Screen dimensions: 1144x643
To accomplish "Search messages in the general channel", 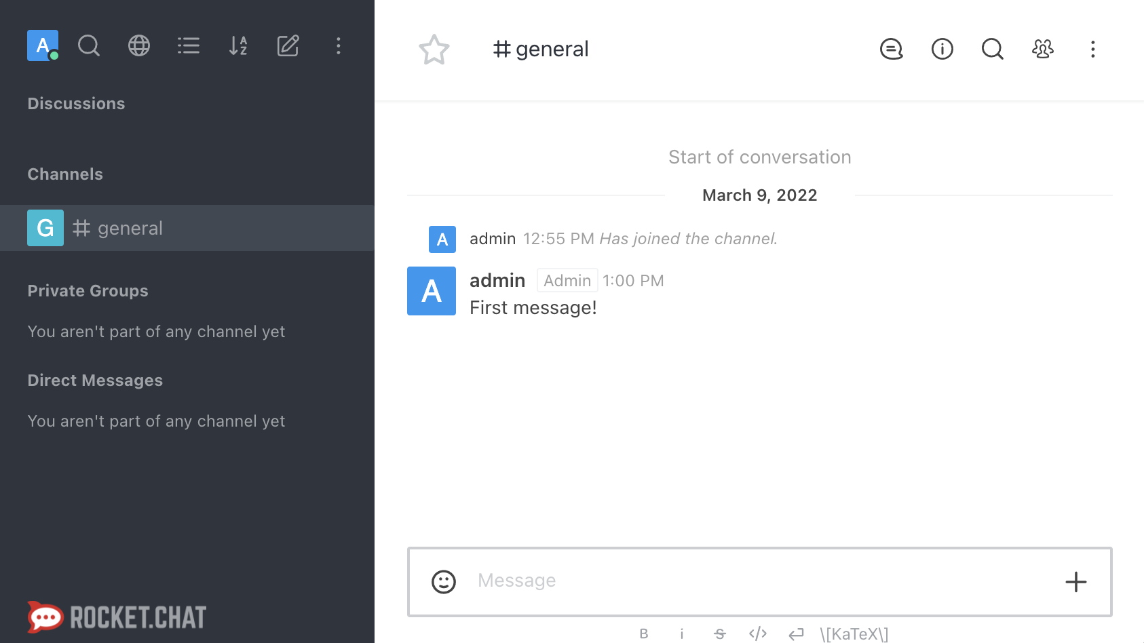I will point(993,49).
